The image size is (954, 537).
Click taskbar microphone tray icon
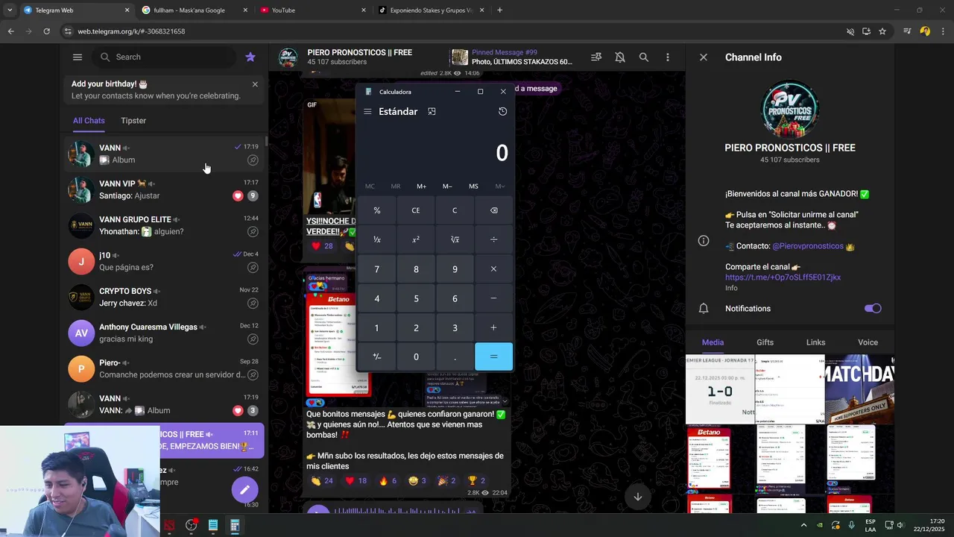(x=851, y=525)
